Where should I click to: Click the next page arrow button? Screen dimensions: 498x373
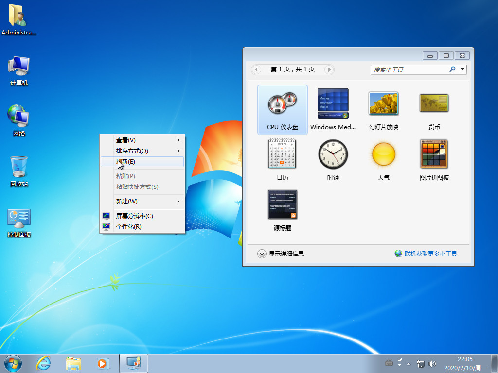point(329,69)
